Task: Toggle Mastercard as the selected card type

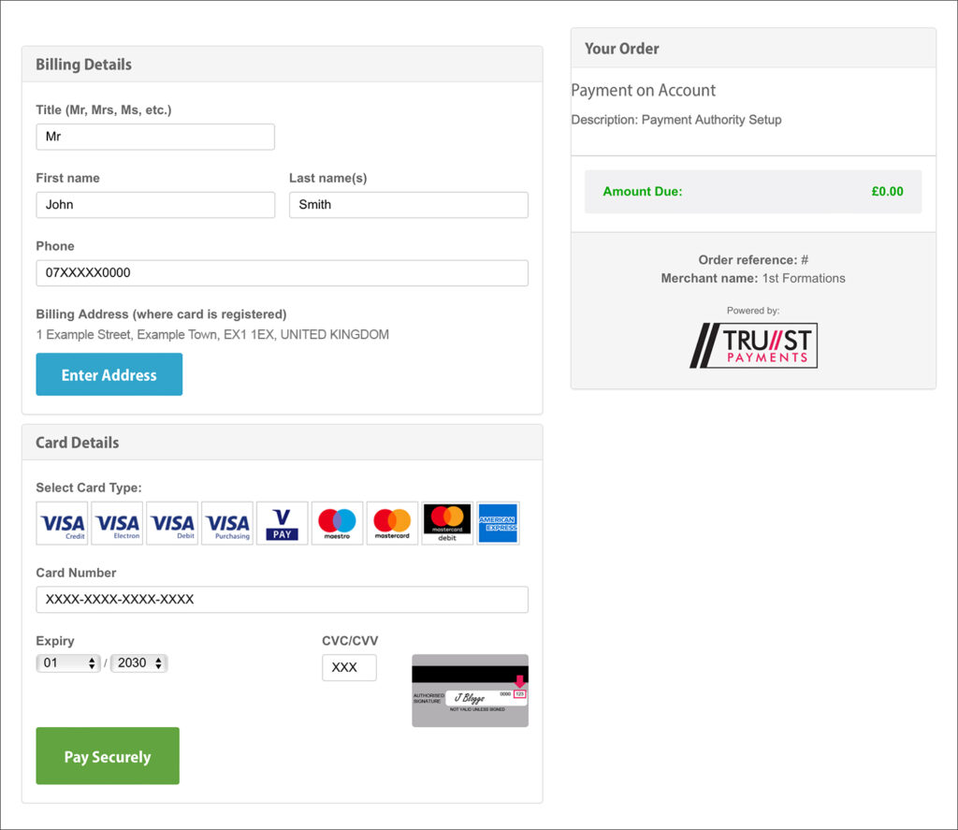Action: point(392,523)
